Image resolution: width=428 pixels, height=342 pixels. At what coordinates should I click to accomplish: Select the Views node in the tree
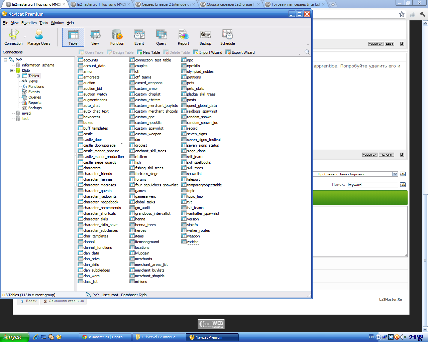pos(33,81)
